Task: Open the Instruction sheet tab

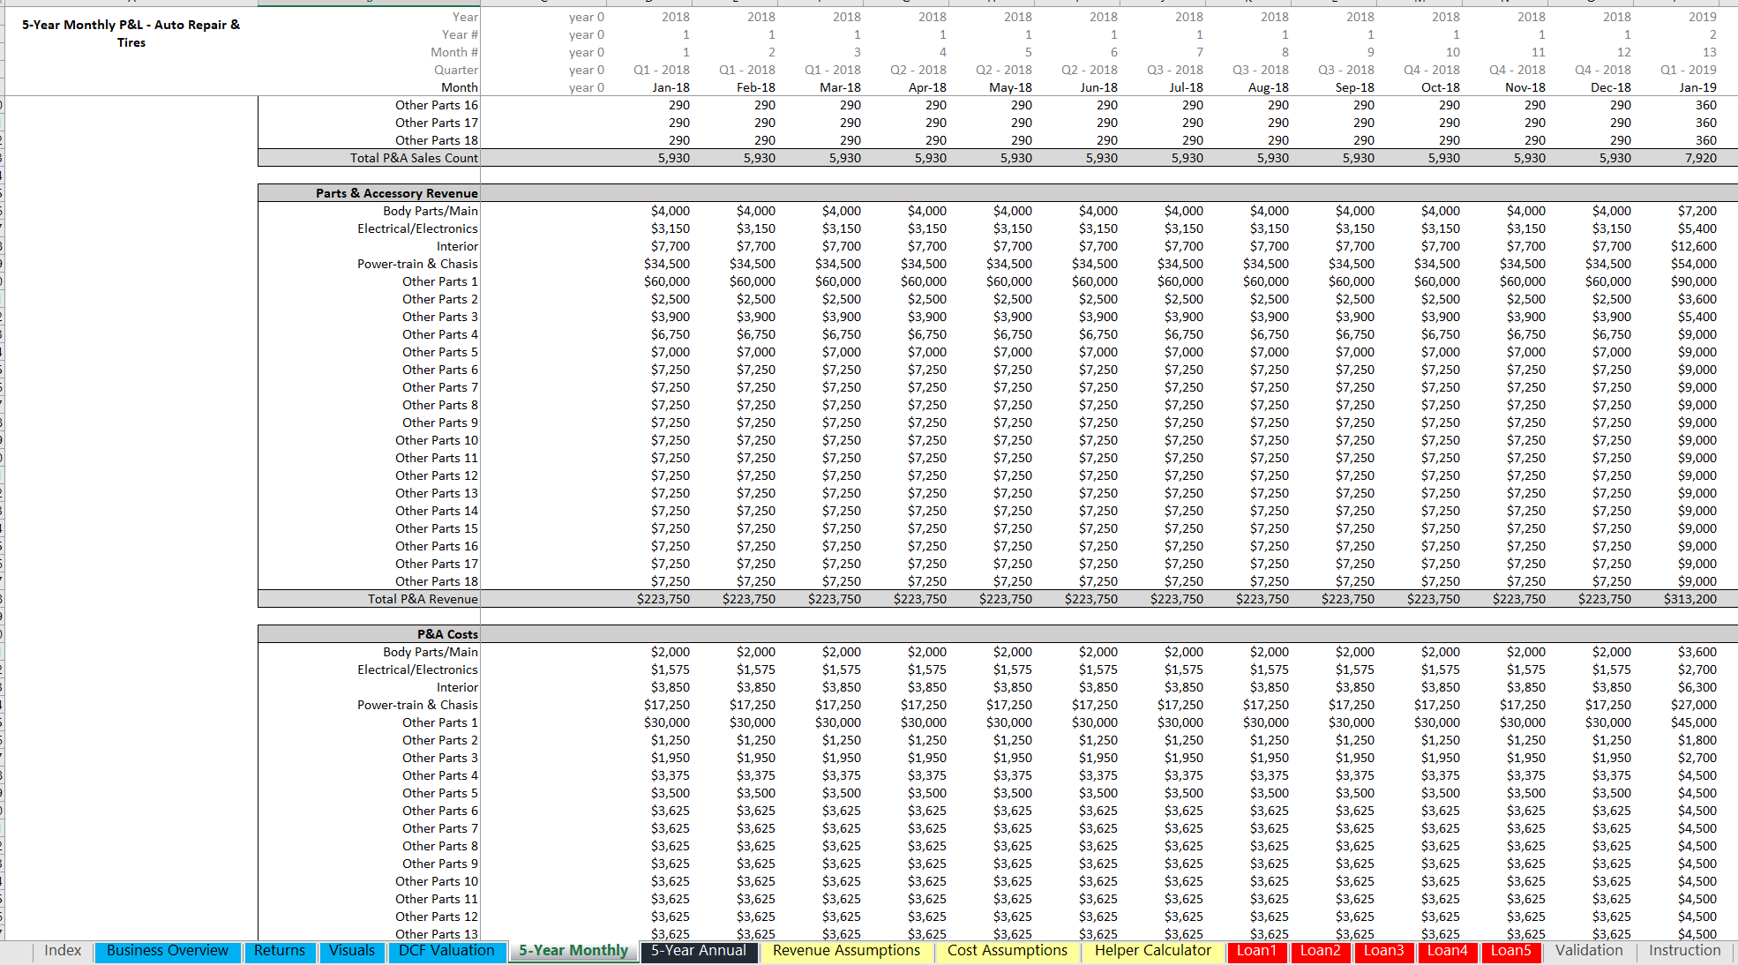Action: coord(1684,951)
